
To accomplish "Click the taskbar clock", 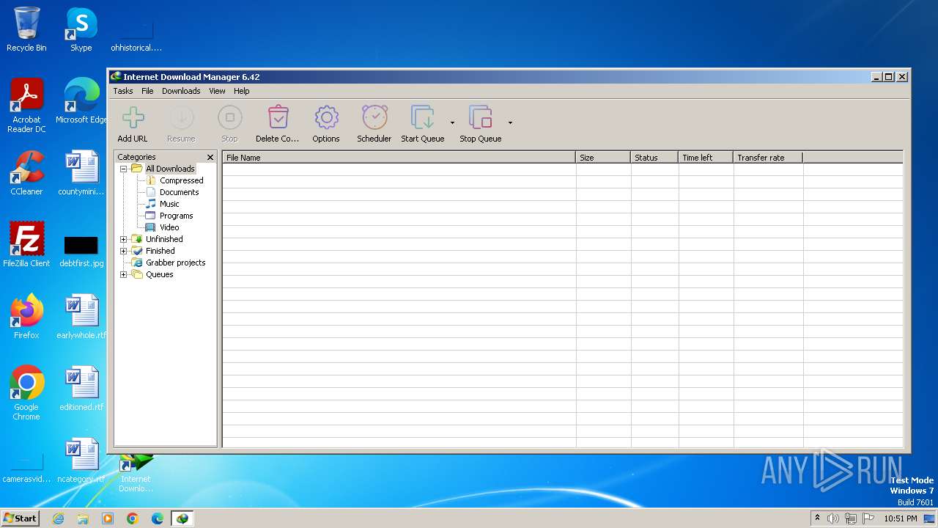I will [x=900, y=518].
